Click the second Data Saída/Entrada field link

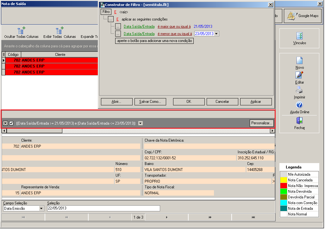[139, 34]
